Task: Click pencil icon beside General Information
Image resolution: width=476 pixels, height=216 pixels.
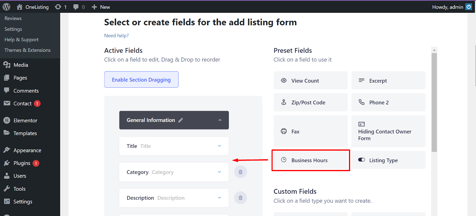Action: click(x=181, y=120)
